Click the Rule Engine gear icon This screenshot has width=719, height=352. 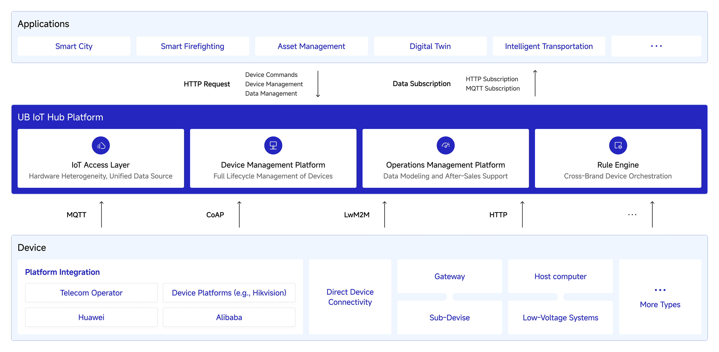pyautogui.click(x=618, y=145)
